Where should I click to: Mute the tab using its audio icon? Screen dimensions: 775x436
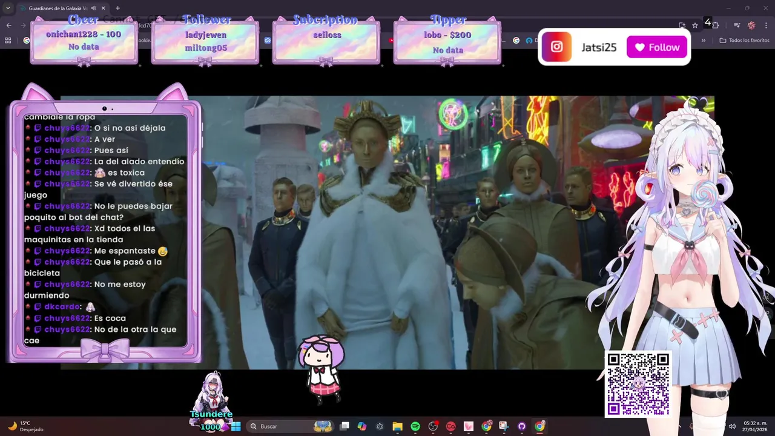[94, 8]
